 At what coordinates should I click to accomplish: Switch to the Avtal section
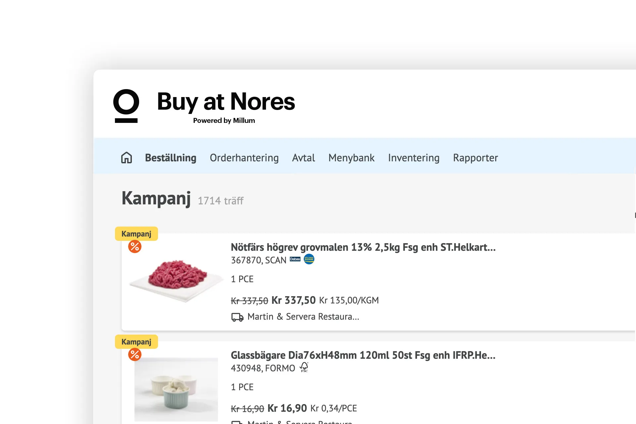click(303, 158)
